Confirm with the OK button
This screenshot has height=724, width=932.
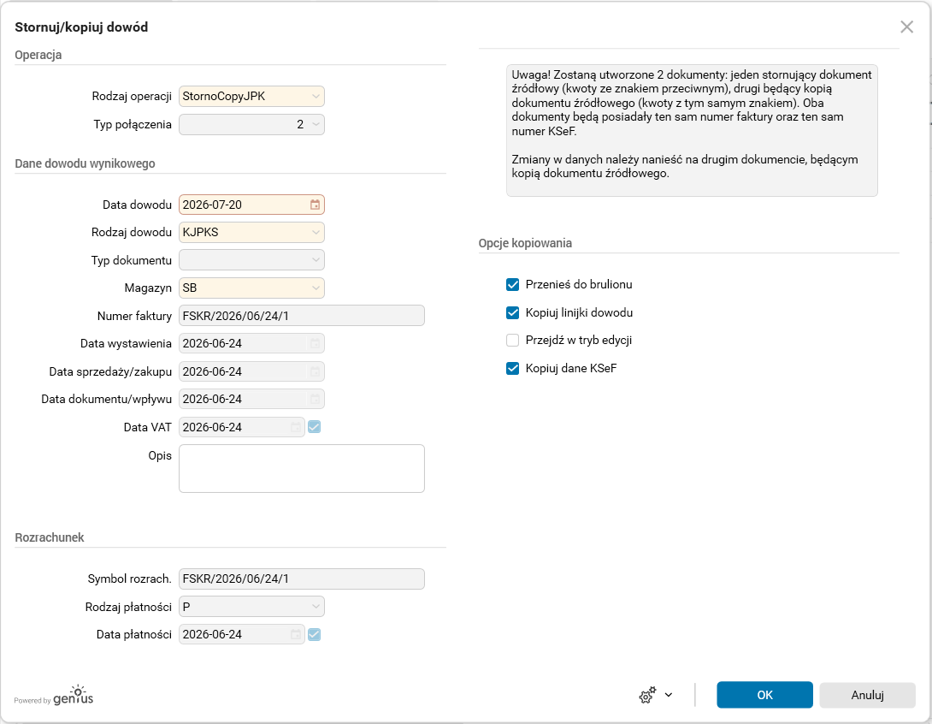click(764, 695)
